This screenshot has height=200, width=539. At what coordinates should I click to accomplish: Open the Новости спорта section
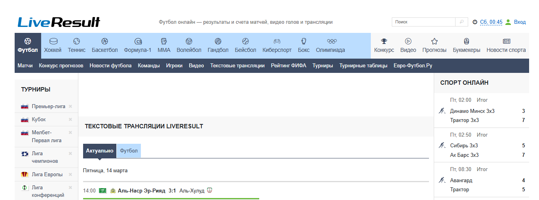pos(506,46)
